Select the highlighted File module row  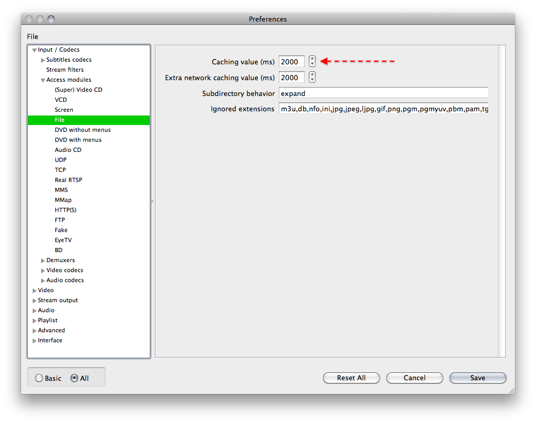click(x=89, y=120)
